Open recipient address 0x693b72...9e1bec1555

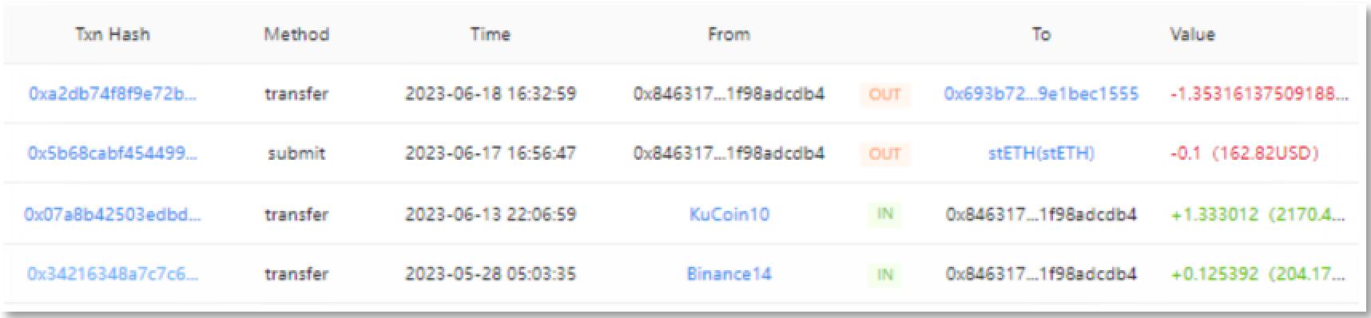tap(1041, 93)
